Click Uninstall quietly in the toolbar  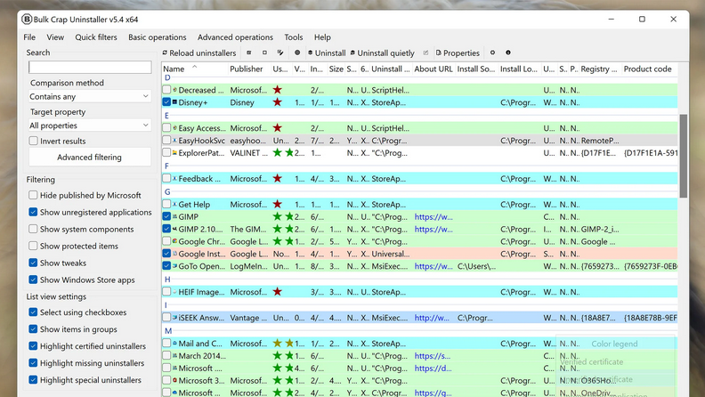[383, 53]
